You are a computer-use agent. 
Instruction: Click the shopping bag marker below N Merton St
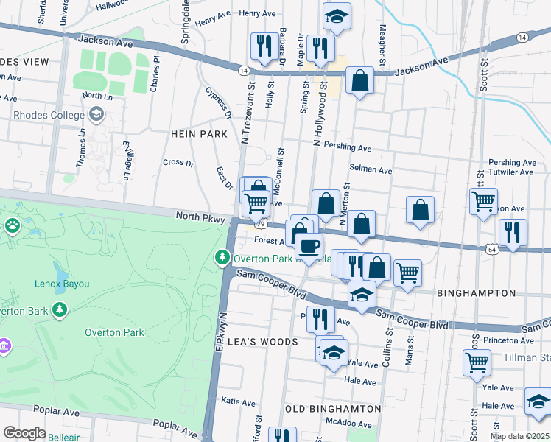(361, 225)
